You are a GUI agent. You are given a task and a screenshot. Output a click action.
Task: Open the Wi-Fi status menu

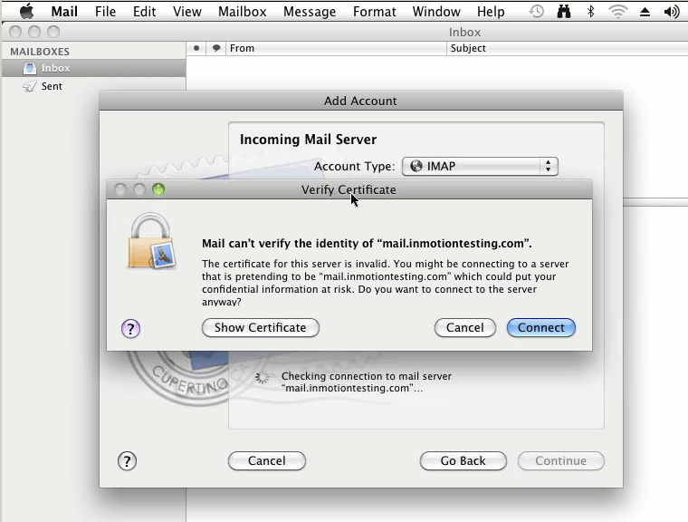tap(617, 12)
